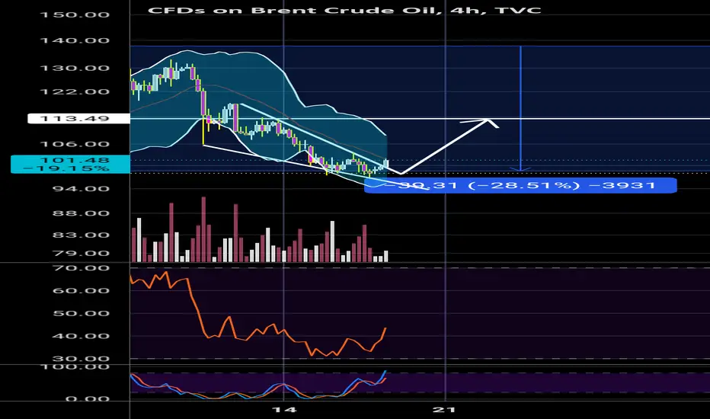This screenshot has height=419, width=710.
Task: Click the chart title "CFDs on Brent Crude Oil, 4h, TVC"
Action: tap(344, 10)
